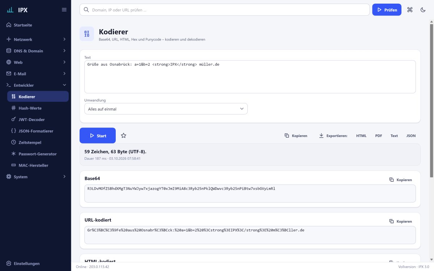Open the command palette icon
434x271 pixels.
(410, 10)
